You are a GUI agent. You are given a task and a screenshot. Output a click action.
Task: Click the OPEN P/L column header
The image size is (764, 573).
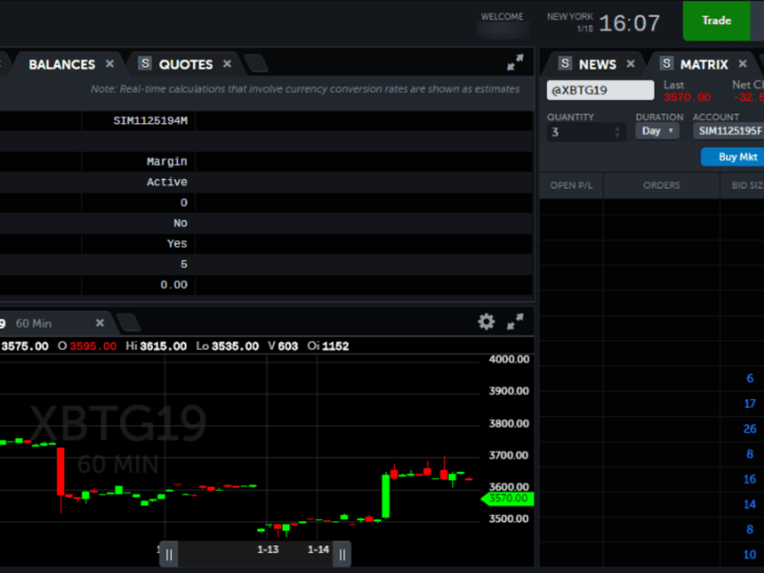(571, 185)
